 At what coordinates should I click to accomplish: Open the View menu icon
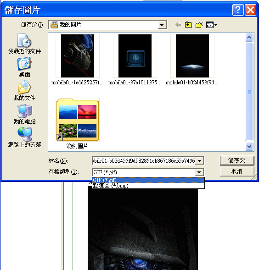point(211,25)
